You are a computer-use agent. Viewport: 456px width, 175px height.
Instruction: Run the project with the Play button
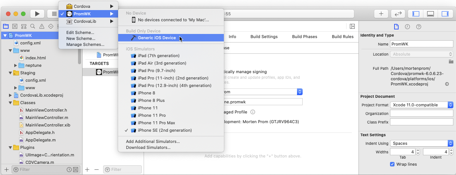37,14
